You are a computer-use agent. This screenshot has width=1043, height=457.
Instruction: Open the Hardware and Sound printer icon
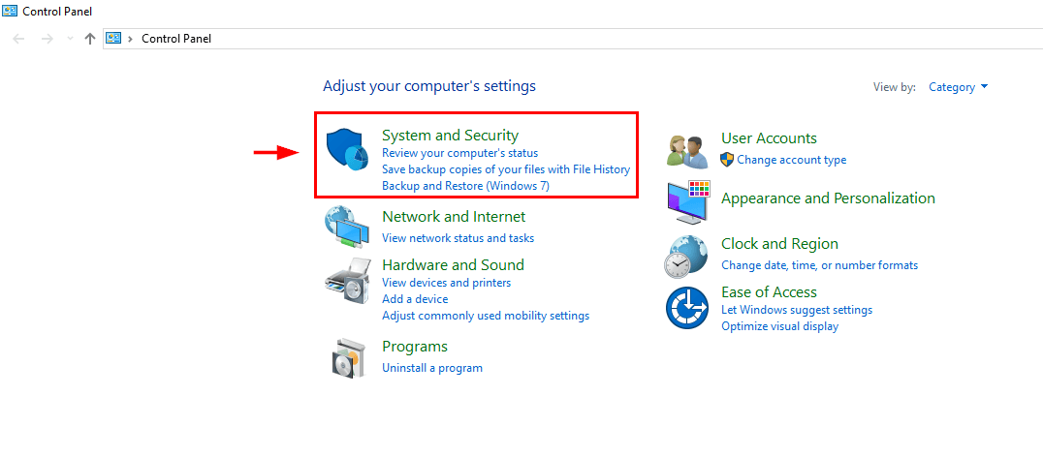click(x=348, y=281)
